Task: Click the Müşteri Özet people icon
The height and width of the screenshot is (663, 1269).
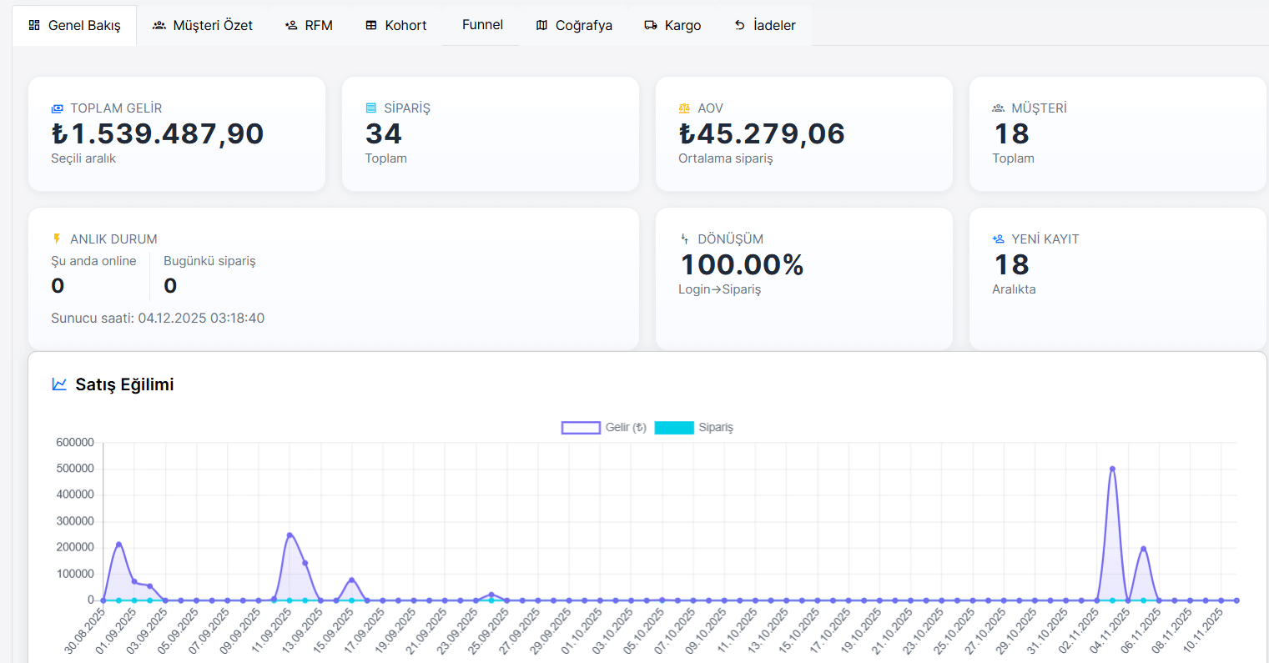Action: point(159,25)
